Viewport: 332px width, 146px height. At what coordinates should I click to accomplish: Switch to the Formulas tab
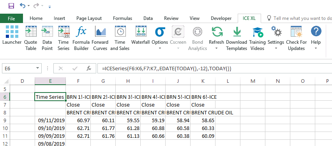coord(122,18)
